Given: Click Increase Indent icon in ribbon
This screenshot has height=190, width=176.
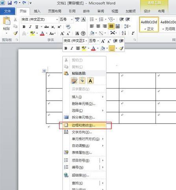Looking at the screenshot, I should [x=128, y=19].
